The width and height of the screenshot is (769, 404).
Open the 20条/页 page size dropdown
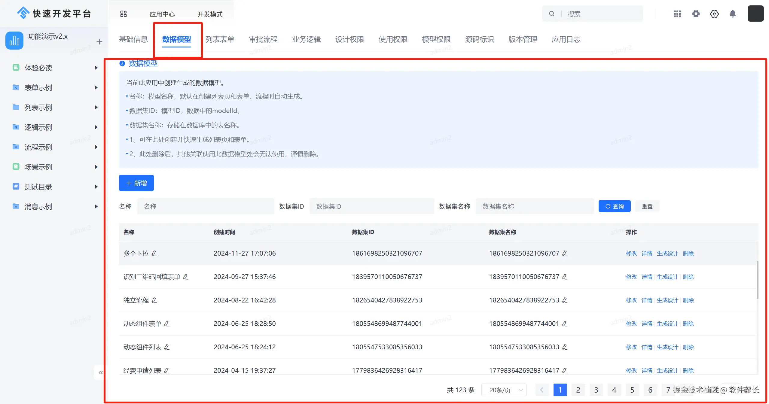pyautogui.click(x=504, y=390)
